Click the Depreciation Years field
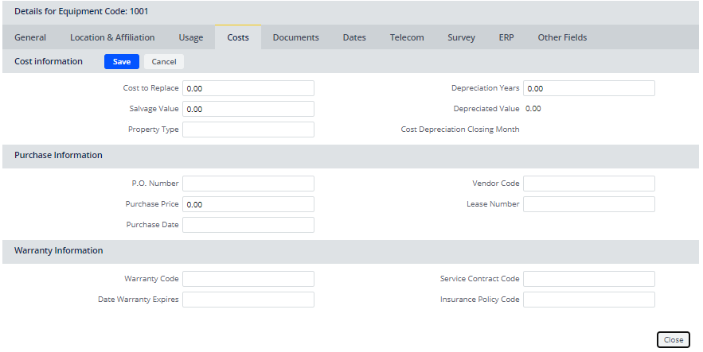Screen dimensions: 703x352 point(589,88)
